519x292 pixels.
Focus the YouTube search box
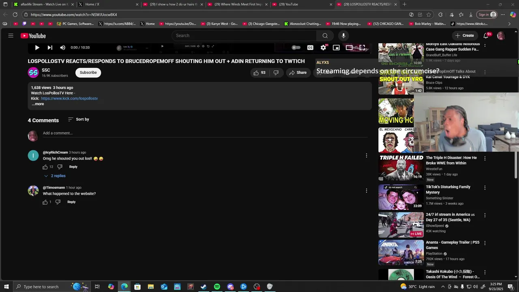(244, 36)
